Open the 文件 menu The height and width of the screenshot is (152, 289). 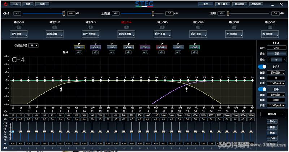coord(15,4)
